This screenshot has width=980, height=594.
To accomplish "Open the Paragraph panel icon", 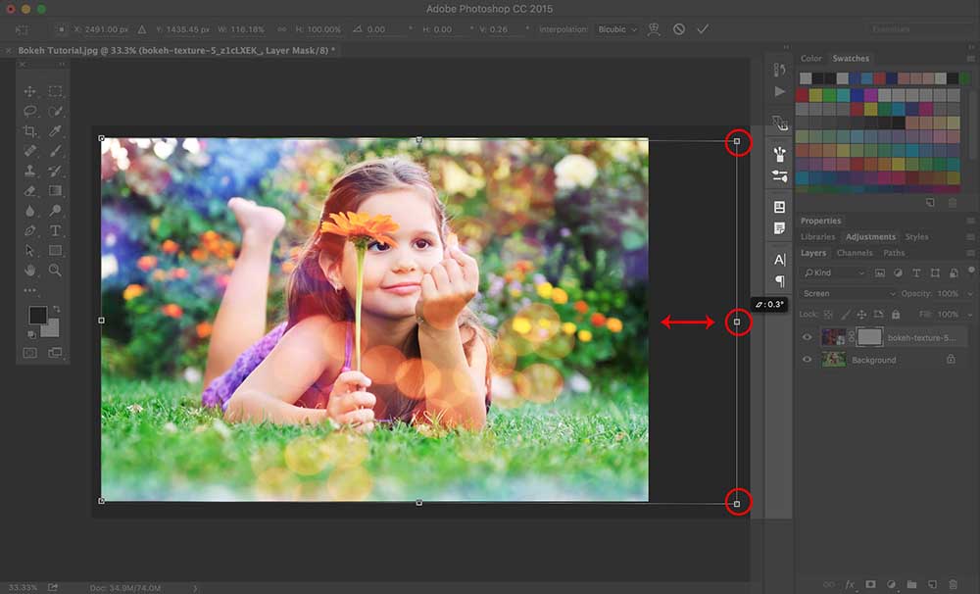I will coord(779,281).
